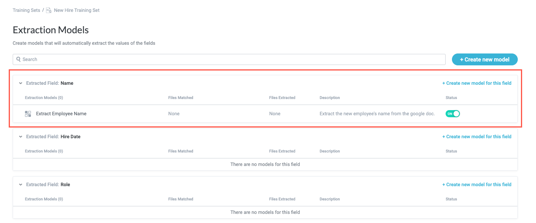Click the model icon beside Extract Employee Name
The height and width of the screenshot is (223, 536).
pos(28,114)
